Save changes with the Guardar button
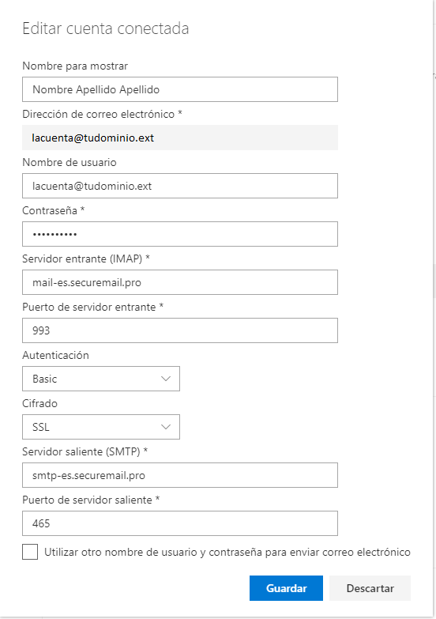The image size is (436, 619). pyautogui.click(x=286, y=588)
